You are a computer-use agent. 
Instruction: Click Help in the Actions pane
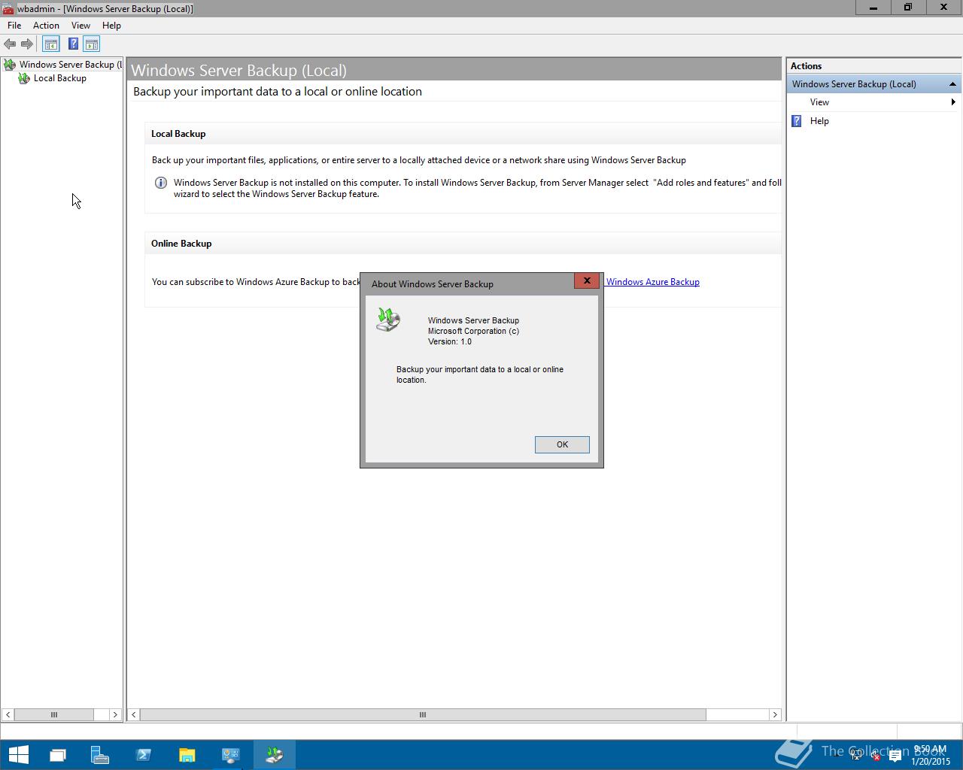(x=819, y=121)
